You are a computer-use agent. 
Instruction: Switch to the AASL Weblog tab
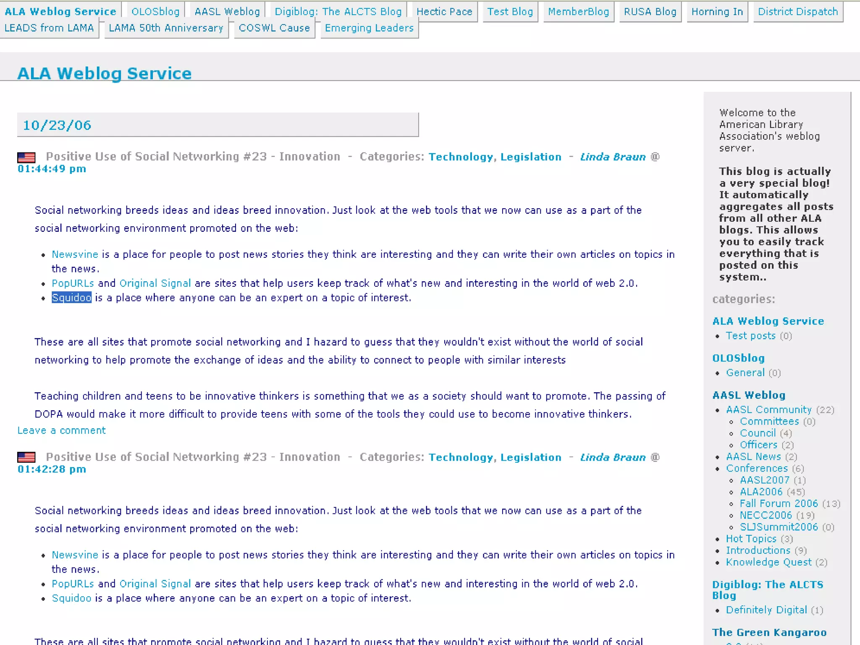point(227,12)
